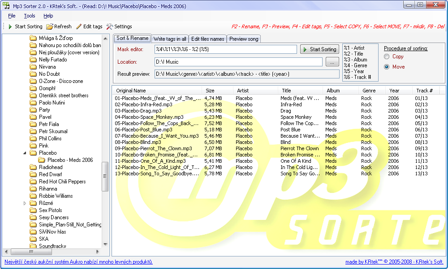Viewport: 448px width, 269px height.
Task: Sort the file list by Album column
Action: pyautogui.click(x=341, y=91)
